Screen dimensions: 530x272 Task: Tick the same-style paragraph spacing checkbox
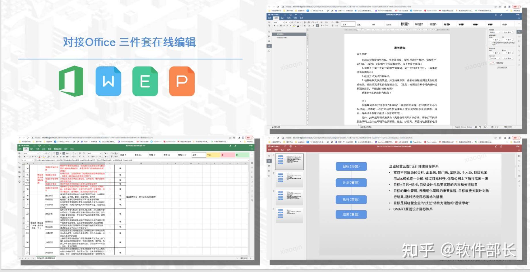(x=490, y=43)
